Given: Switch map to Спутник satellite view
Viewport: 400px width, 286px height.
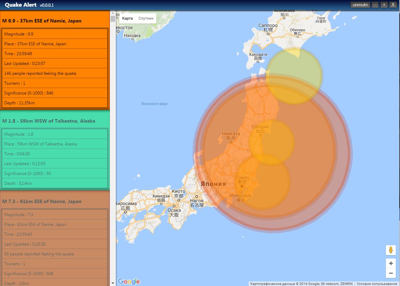Looking at the screenshot, I should [x=146, y=18].
